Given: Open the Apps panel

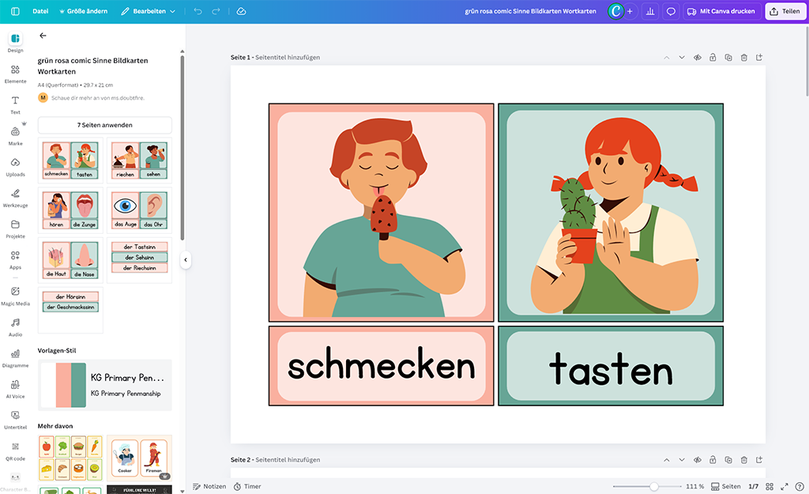Looking at the screenshot, I should click(x=15, y=260).
